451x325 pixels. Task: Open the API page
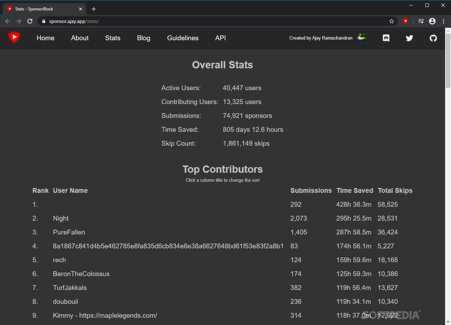[x=220, y=38]
